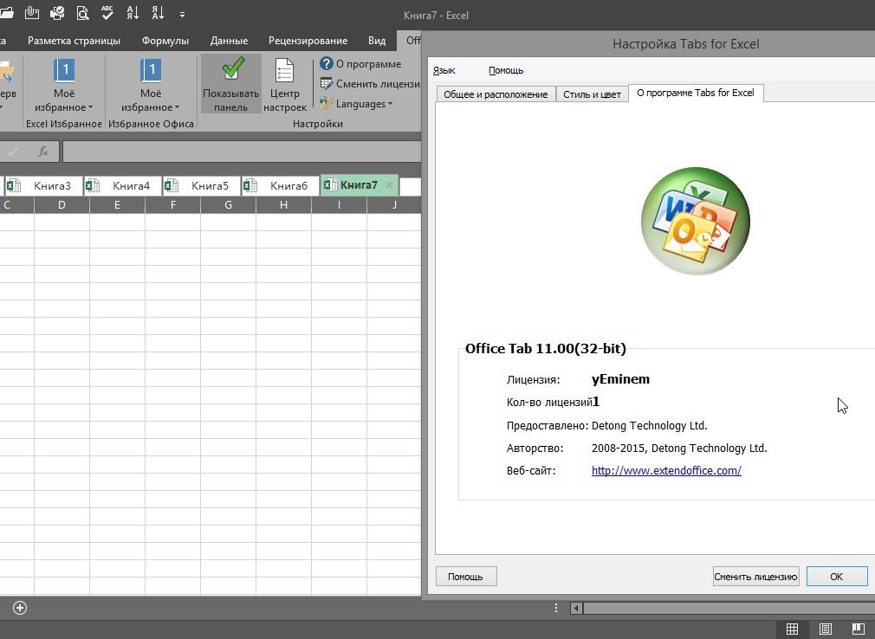The image size is (875, 639).
Task: Click О программе in the ribbon
Action: (360, 63)
